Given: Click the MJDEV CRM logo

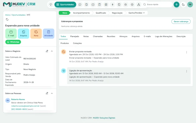Looking at the screenshot, I should (19, 4).
